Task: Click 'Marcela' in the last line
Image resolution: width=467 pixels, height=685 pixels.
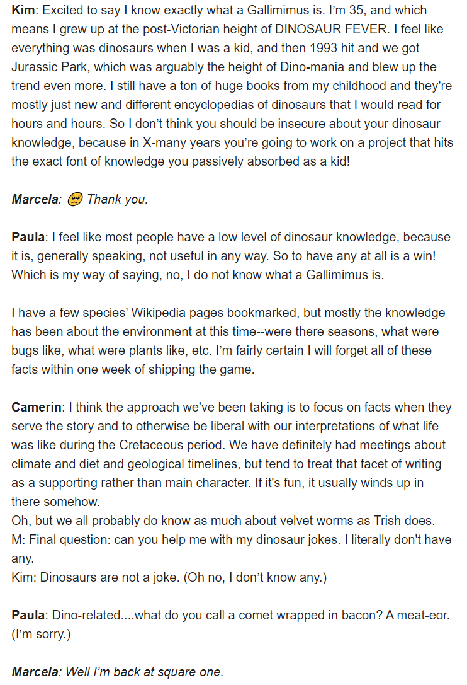Action: click(35, 672)
